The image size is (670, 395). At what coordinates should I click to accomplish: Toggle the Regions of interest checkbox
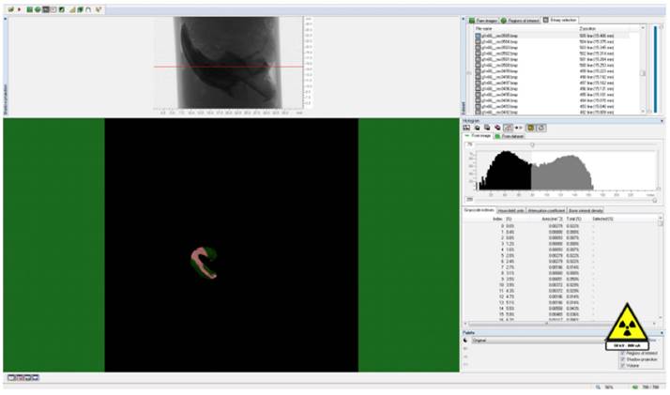(x=622, y=353)
